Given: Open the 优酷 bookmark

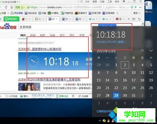Looking at the screenshot, I should point(42,13).
